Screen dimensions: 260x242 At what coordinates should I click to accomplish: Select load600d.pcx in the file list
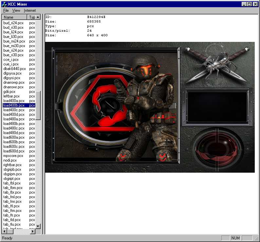(14, 151)
